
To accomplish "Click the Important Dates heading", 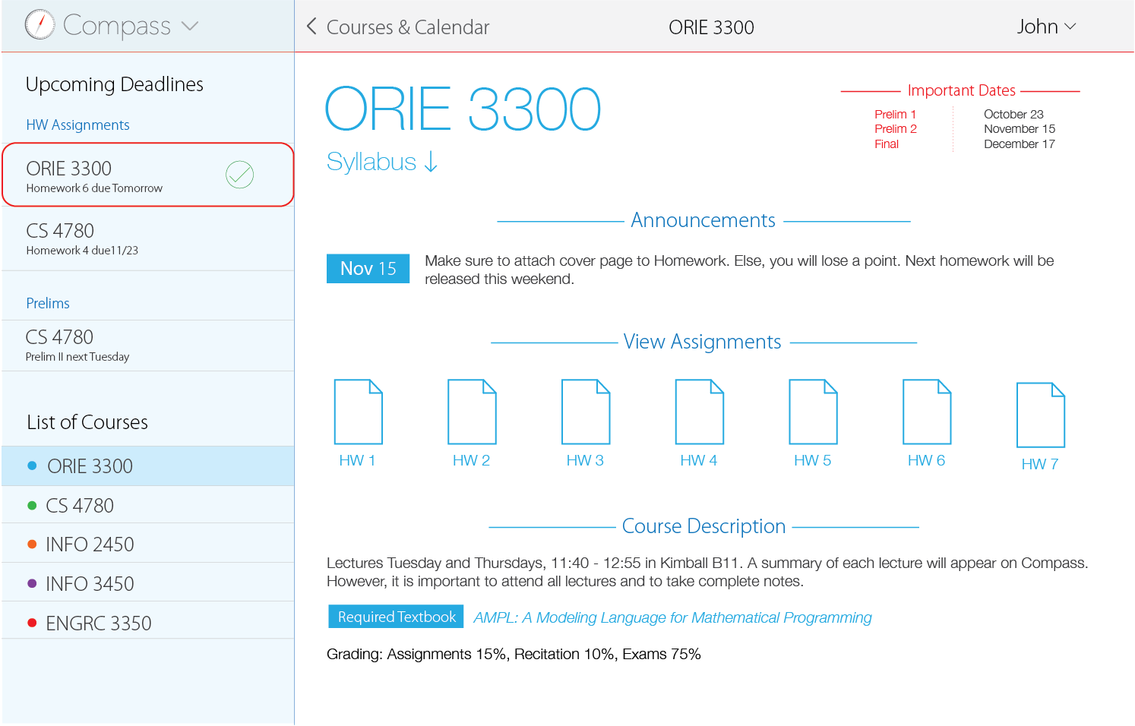I will click(x=961, y=90).
